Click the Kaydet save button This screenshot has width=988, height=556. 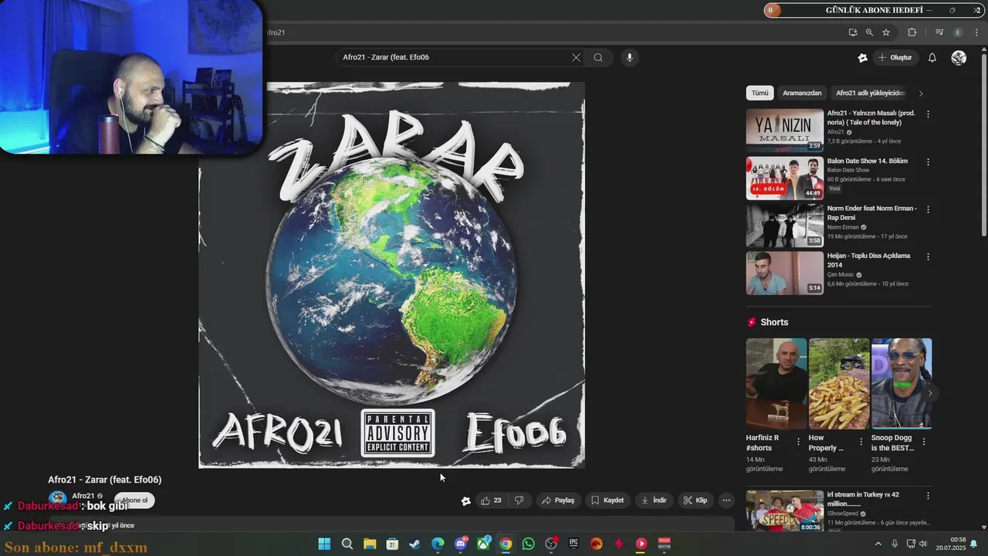607,500
